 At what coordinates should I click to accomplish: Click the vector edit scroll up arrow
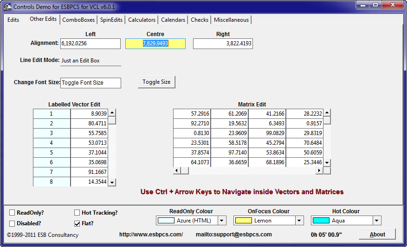112,113
